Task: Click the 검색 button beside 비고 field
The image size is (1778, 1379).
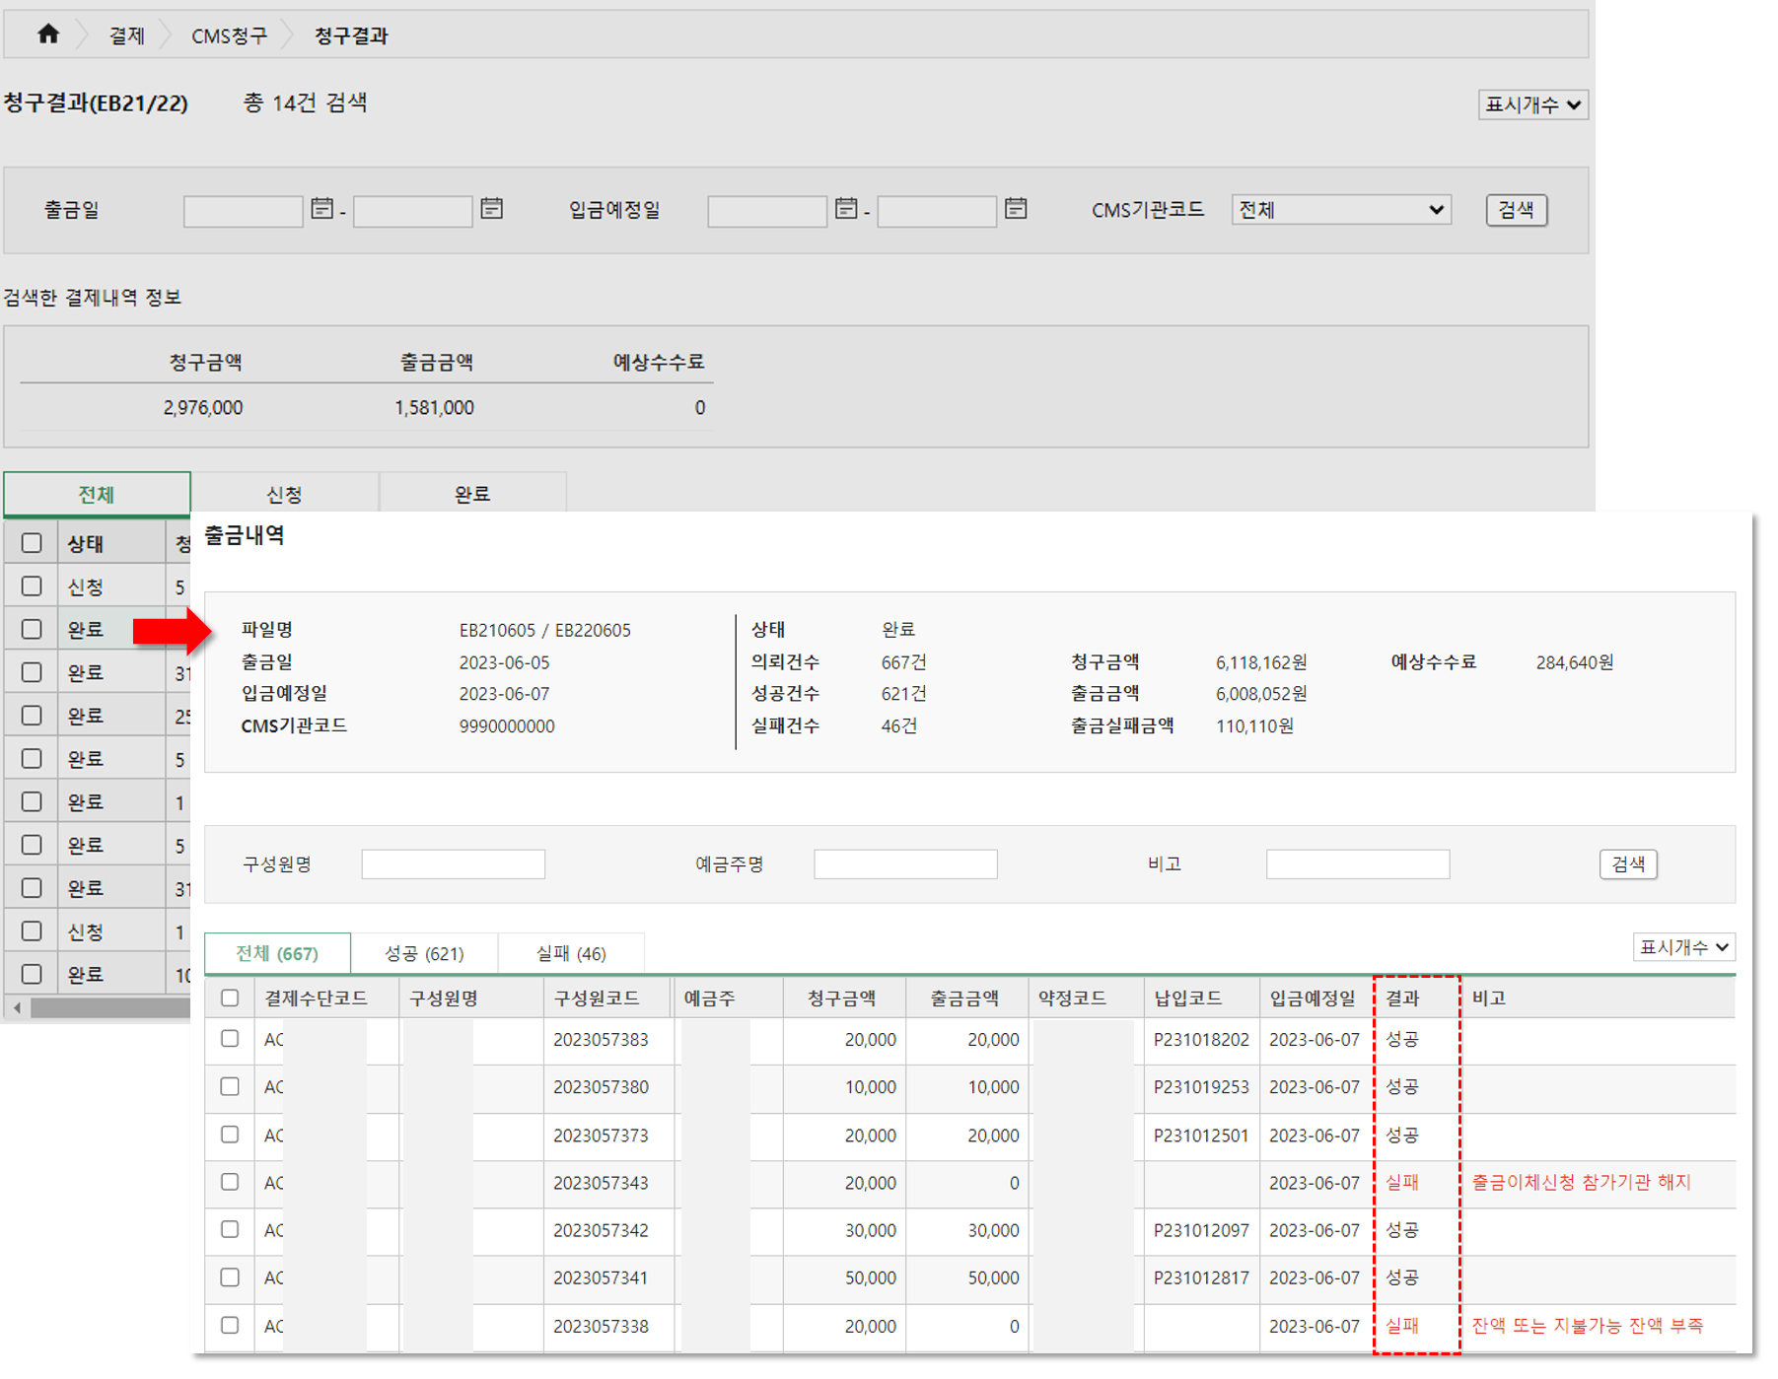Action: coord(1627,864)
